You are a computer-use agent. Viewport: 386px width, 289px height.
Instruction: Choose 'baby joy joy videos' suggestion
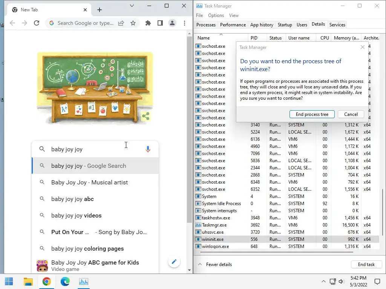pyautogui.click(x=95, y=216)
